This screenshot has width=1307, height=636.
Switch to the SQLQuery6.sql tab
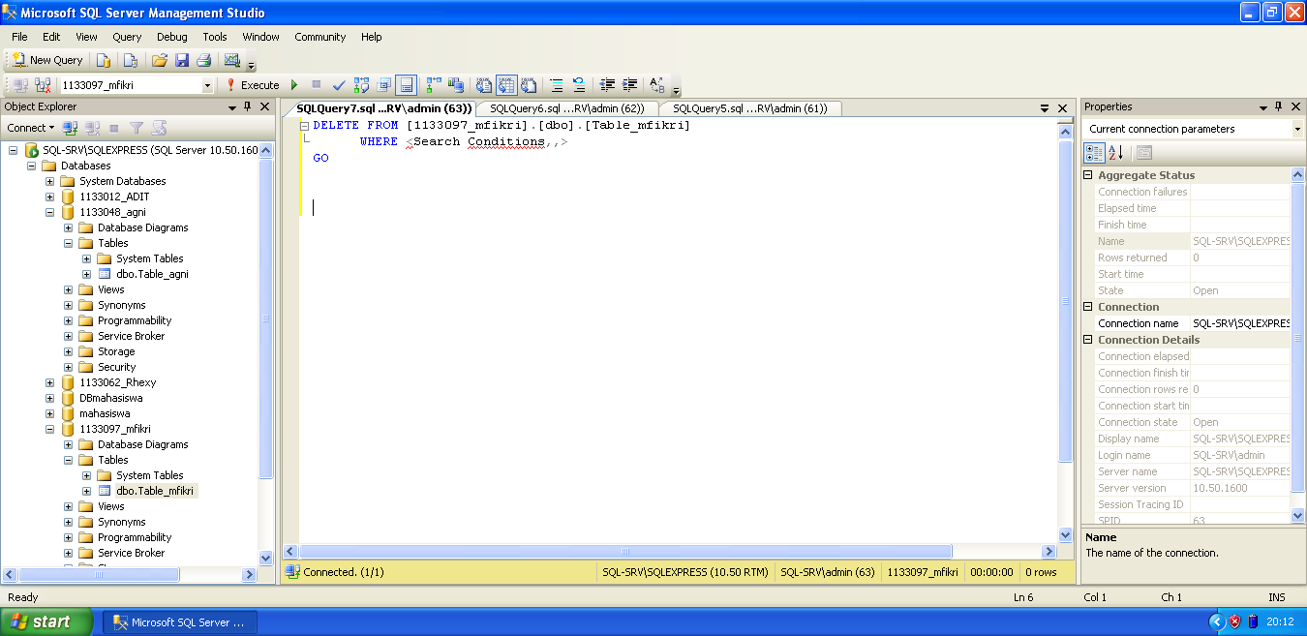click(567, 108)
